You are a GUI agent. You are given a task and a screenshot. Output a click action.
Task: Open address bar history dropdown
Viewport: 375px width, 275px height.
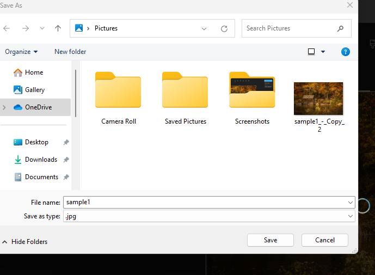point(204,29)
